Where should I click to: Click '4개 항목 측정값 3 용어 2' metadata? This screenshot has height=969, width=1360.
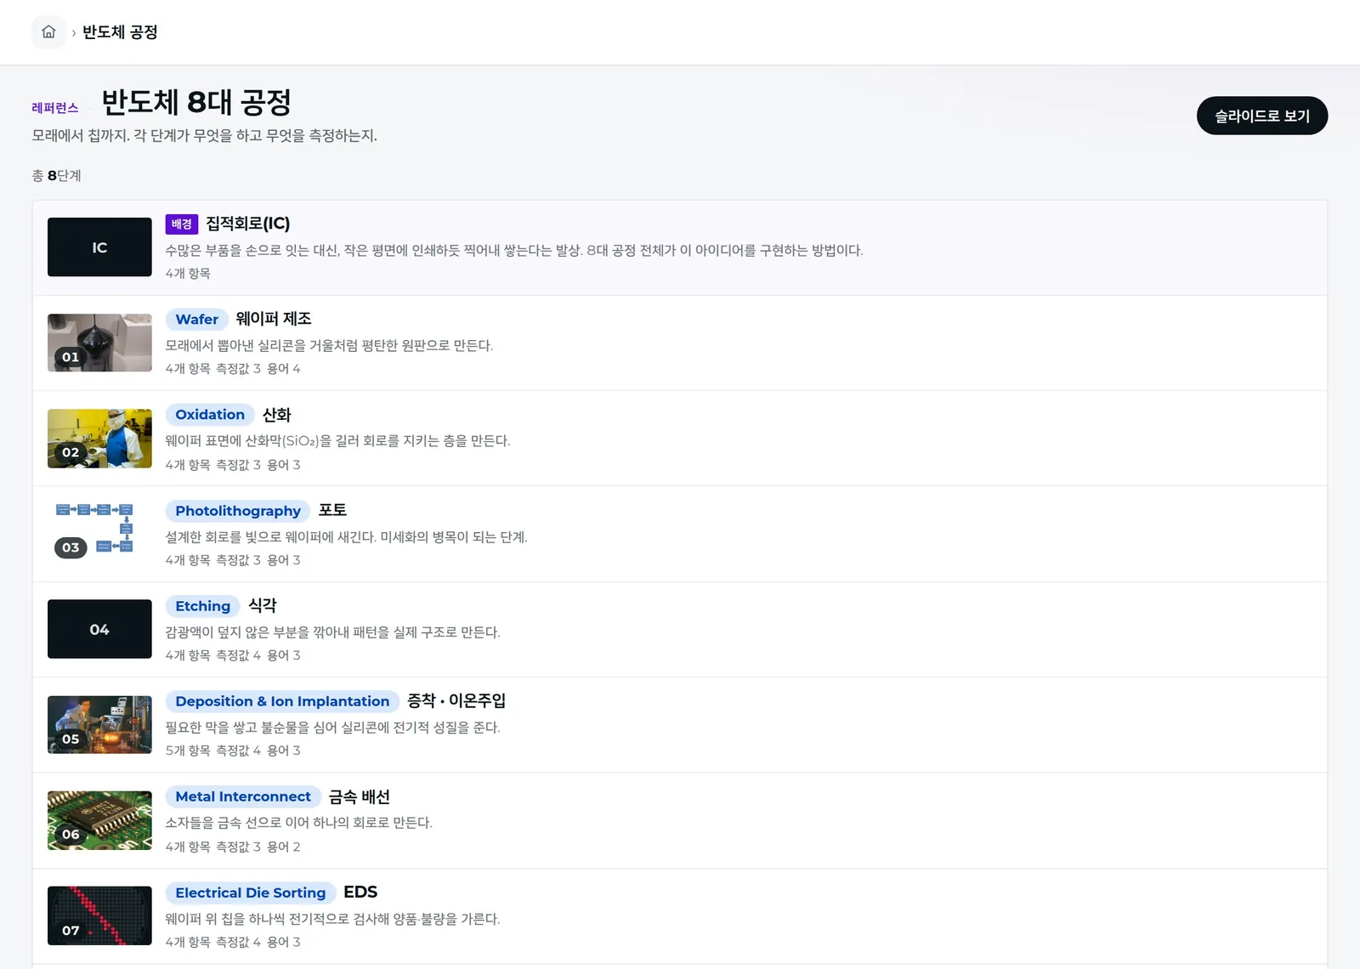click(233, 847)
